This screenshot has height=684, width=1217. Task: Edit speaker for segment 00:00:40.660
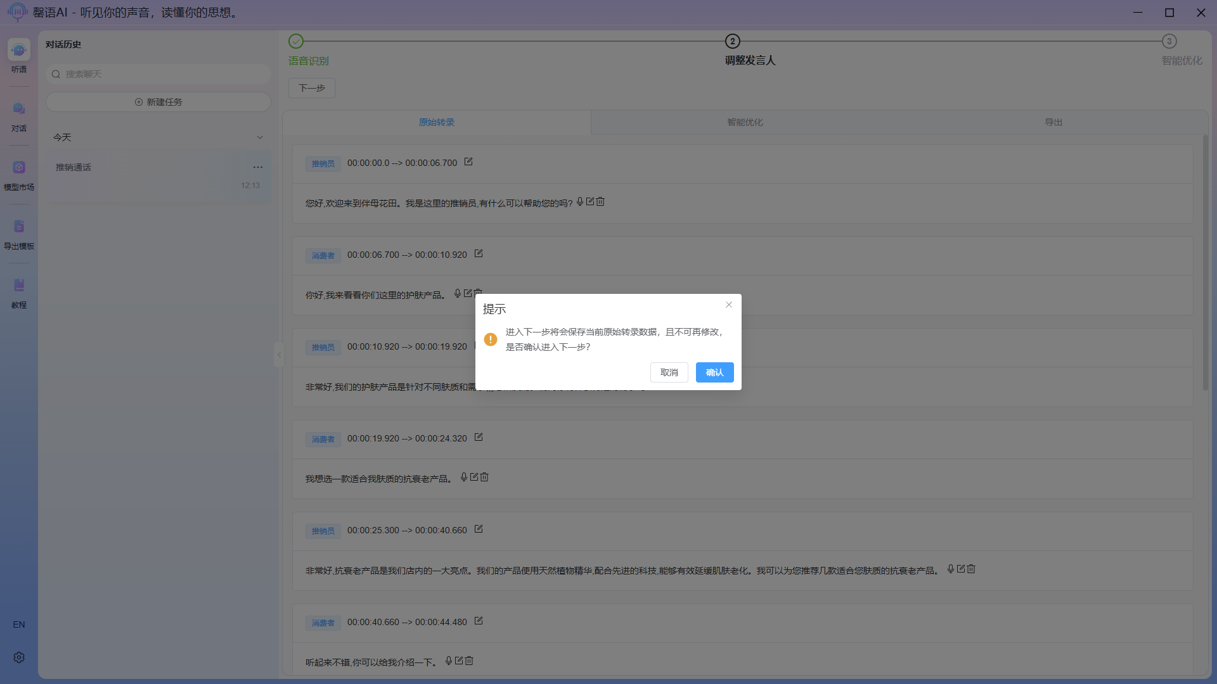[479, 621]
